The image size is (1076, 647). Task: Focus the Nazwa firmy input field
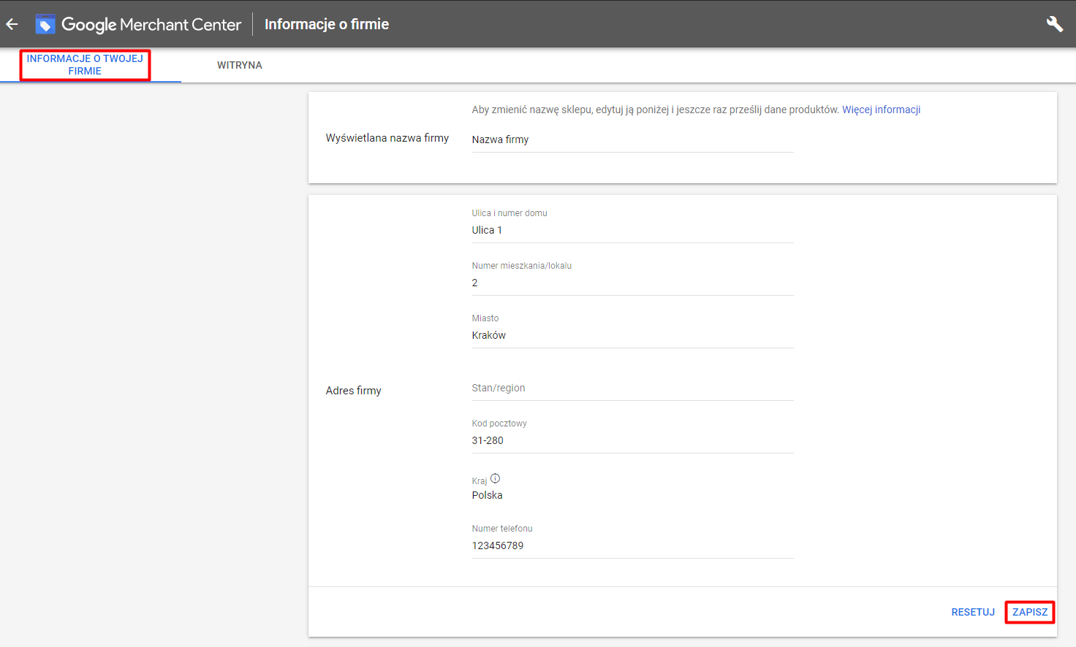[632, 139]
